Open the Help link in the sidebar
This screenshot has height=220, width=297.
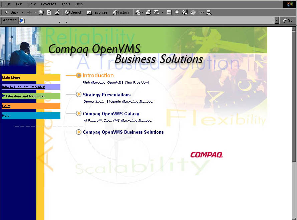5,115
